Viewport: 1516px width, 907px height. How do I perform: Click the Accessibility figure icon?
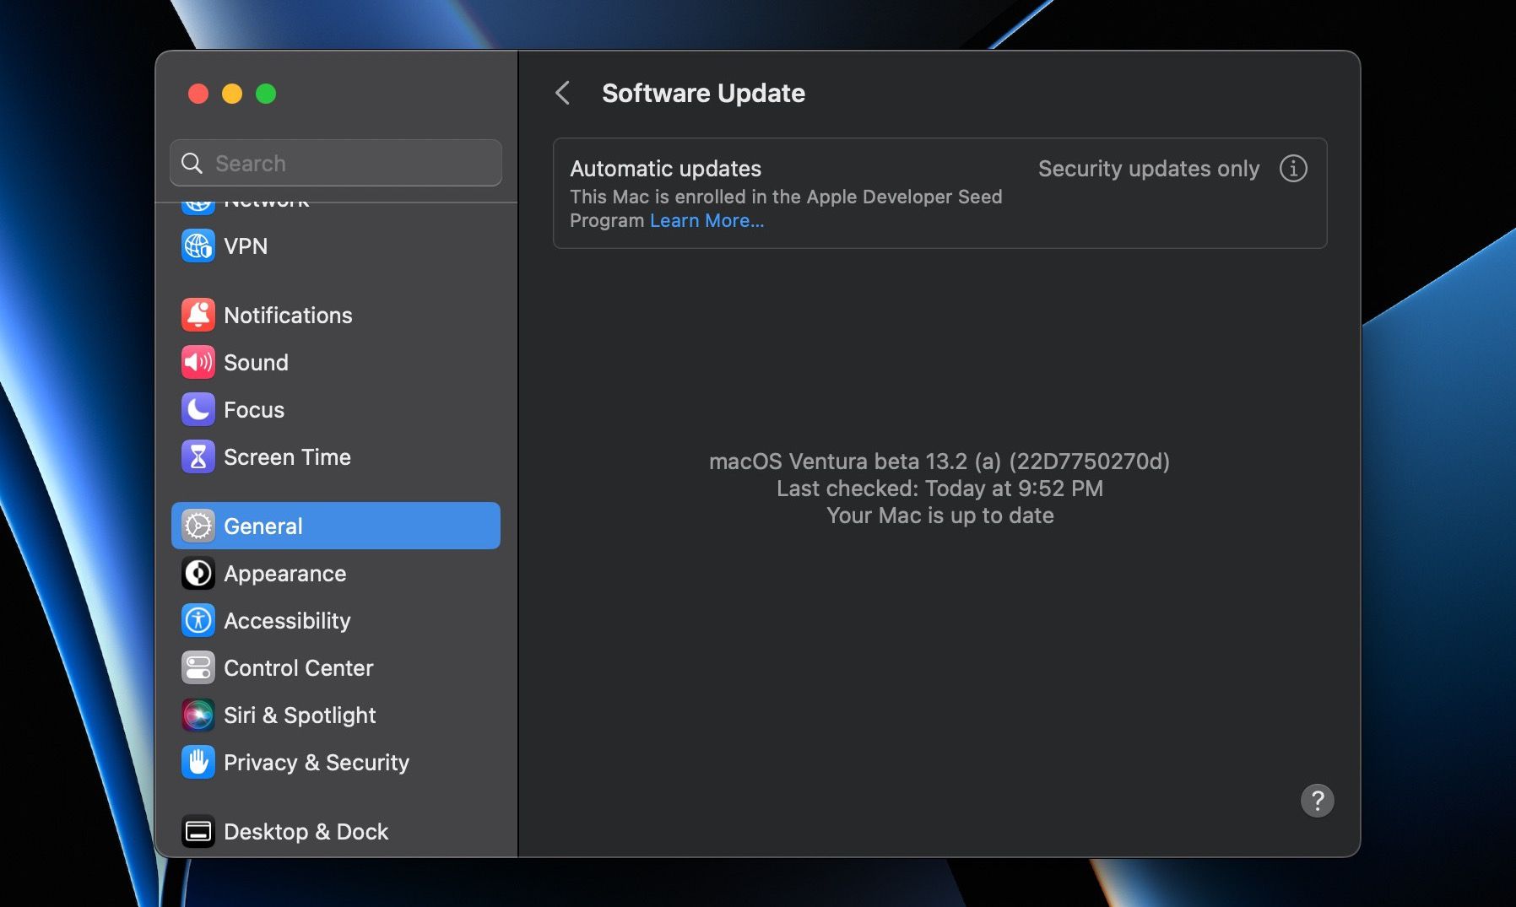(x=198, y=621)
